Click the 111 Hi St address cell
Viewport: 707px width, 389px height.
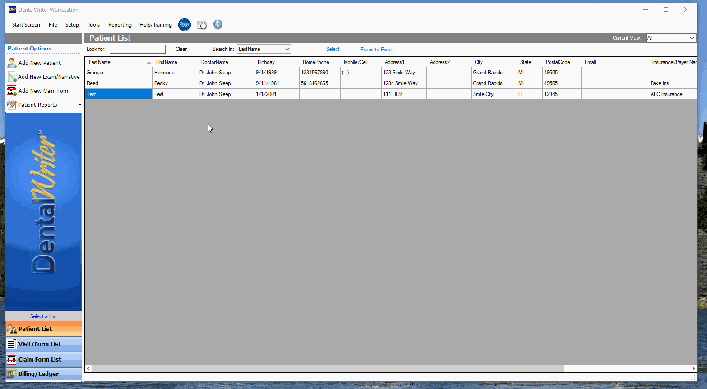tap(404, 94)
